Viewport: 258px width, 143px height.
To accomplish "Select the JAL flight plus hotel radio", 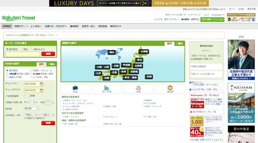I will (x=31, y=74).
